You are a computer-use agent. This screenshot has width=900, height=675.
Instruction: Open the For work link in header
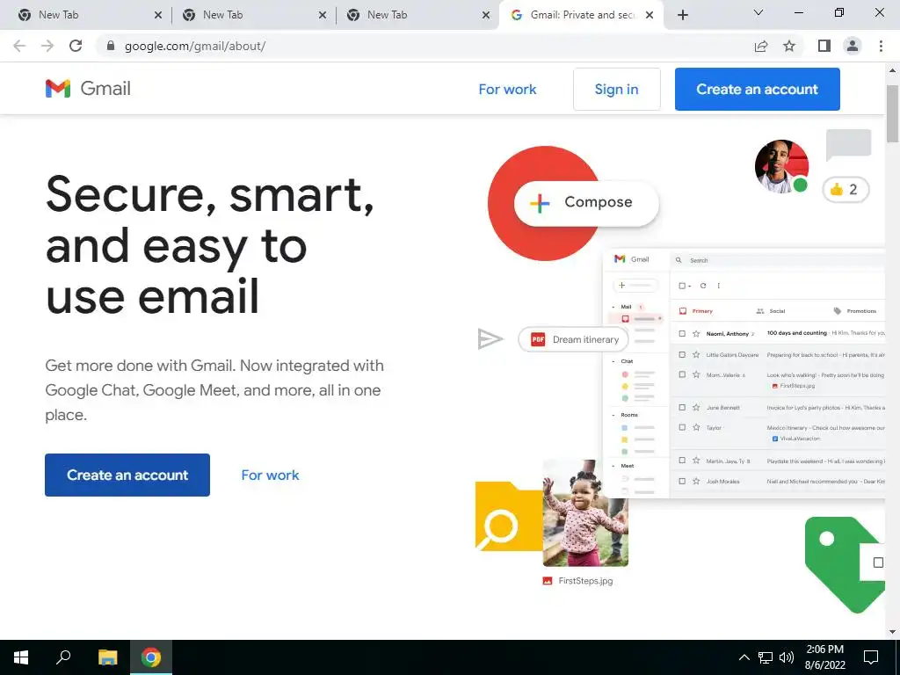pos(507,89)
